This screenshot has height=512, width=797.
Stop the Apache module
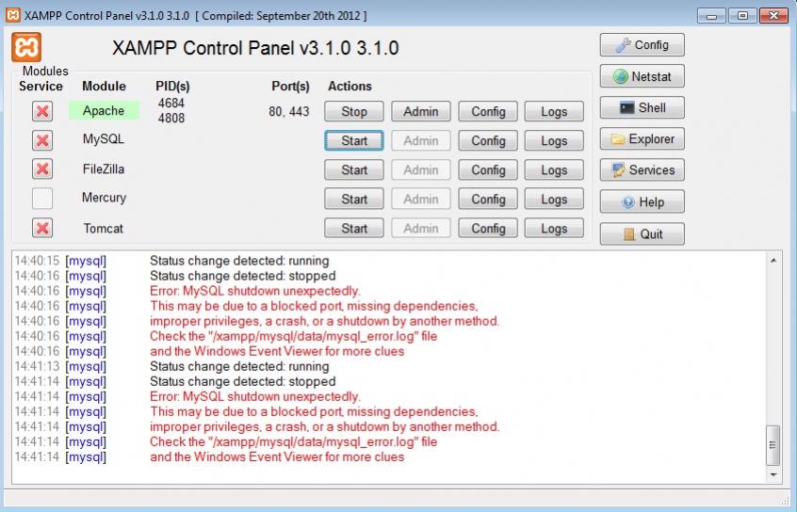click(x=354, y=111)
